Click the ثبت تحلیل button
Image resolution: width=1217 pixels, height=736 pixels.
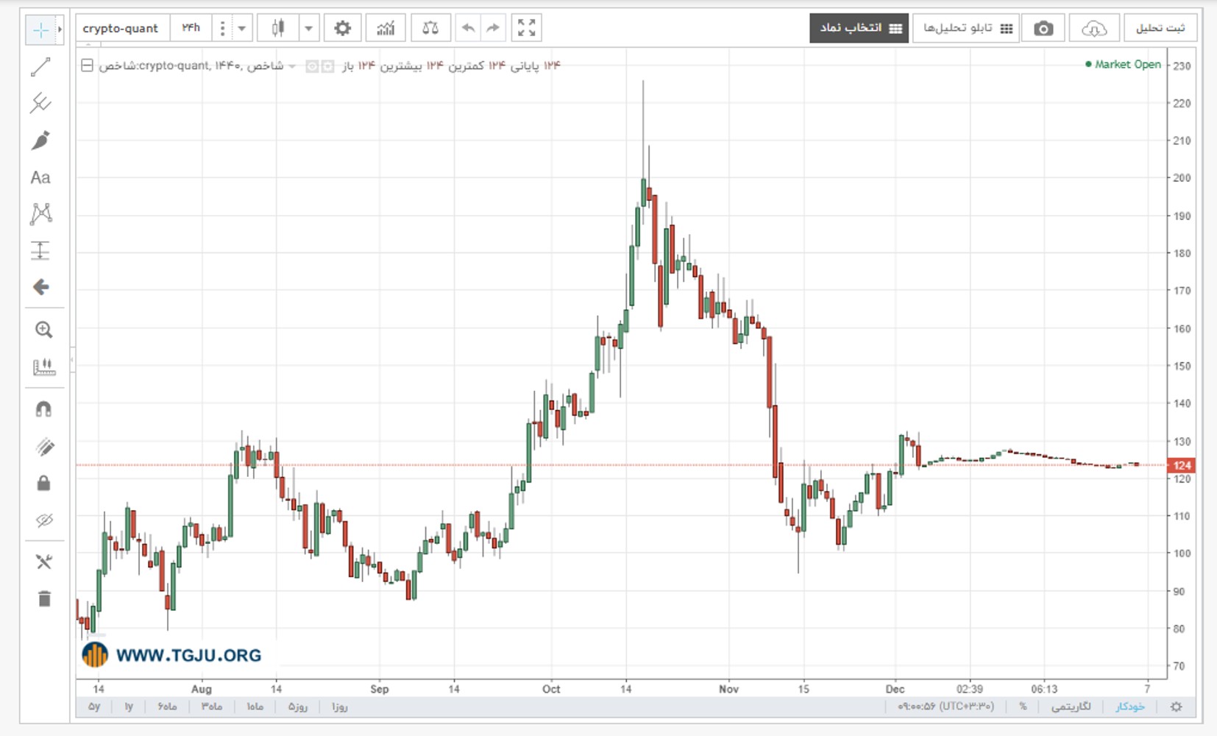tap(1160, 28)
